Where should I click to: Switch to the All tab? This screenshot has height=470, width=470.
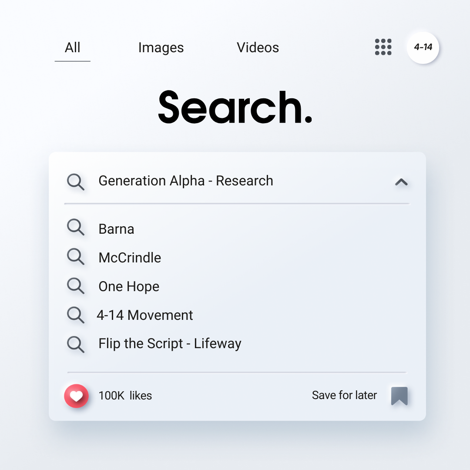(72, 48)
